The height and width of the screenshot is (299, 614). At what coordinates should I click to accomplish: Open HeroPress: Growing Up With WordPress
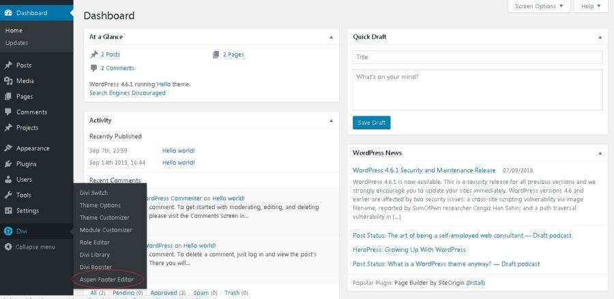pos(409,249)
